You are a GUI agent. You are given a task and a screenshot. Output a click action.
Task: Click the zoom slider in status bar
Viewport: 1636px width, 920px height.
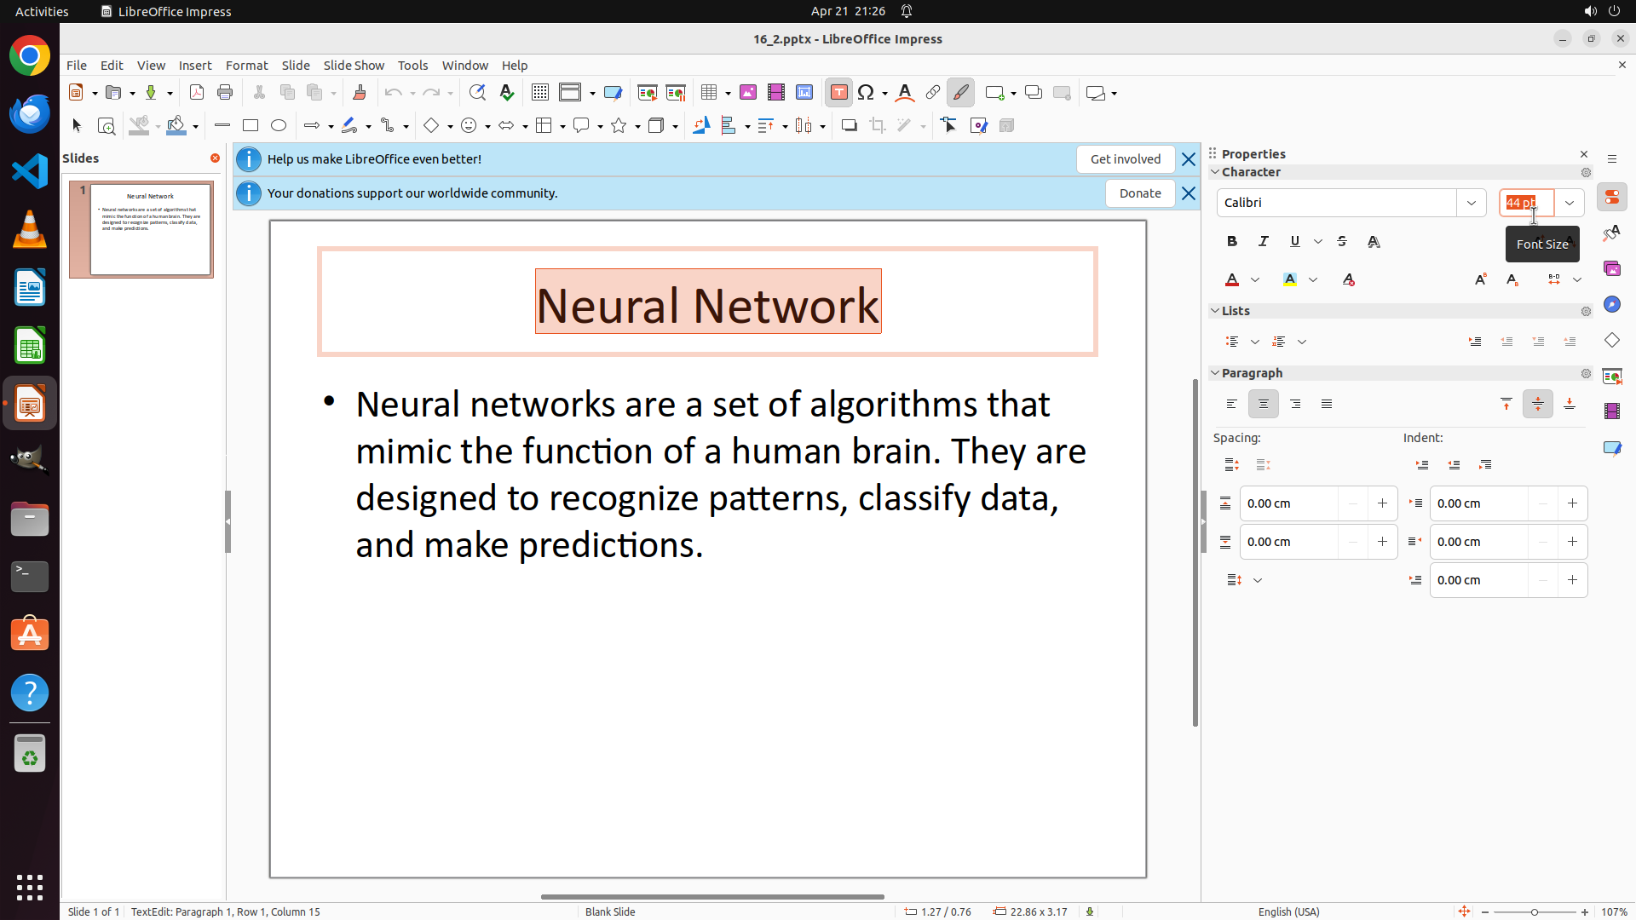coord(1534,912)
